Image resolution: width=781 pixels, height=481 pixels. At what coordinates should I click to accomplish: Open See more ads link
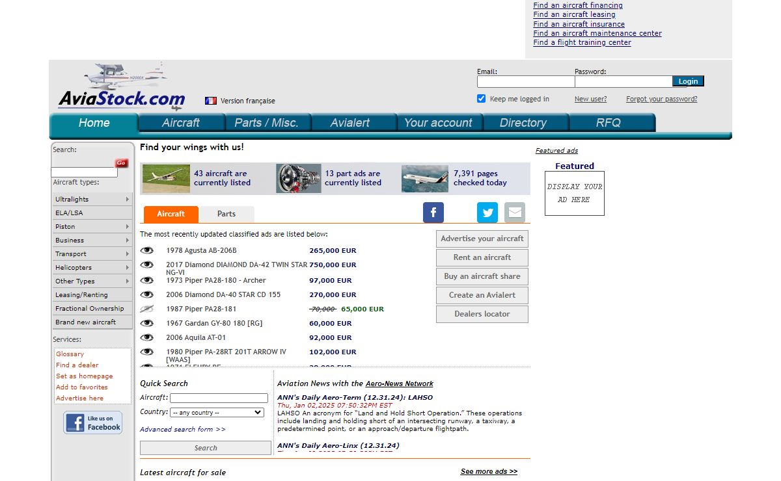coord(489,472)
